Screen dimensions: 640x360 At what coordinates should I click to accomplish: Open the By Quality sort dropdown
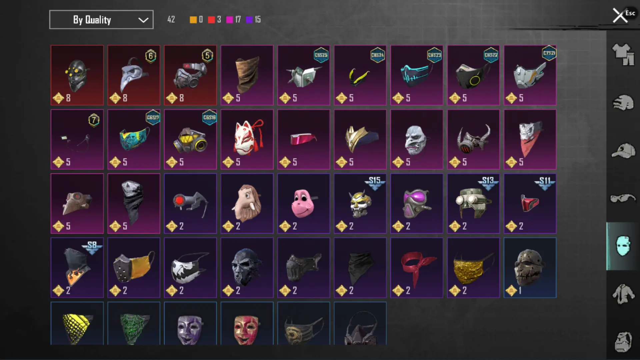101,20
